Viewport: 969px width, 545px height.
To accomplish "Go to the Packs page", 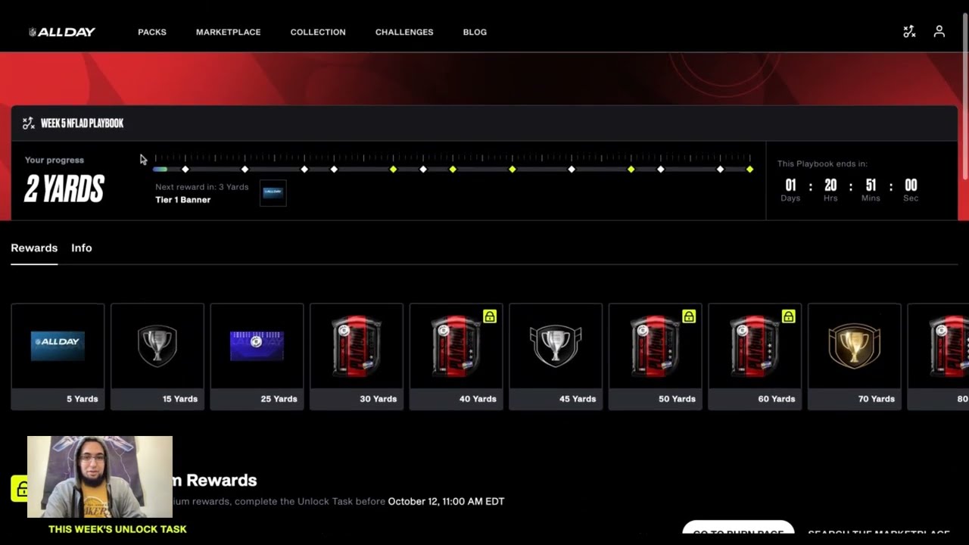I will [152, 32].
